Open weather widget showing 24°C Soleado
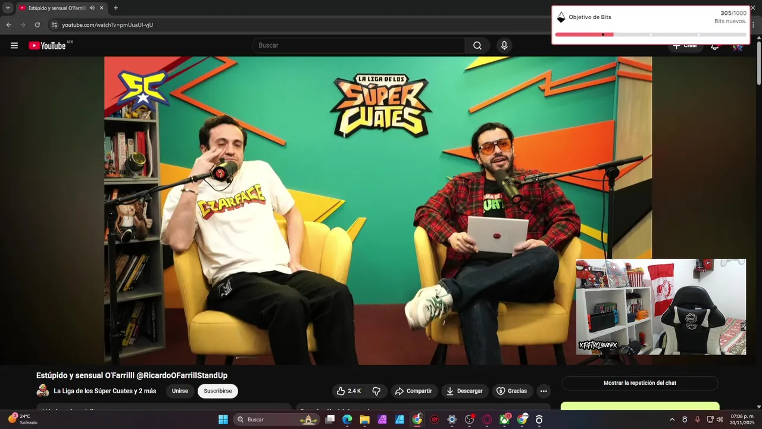This screenshot has height=429, width=762. click(x=23, y=419)
